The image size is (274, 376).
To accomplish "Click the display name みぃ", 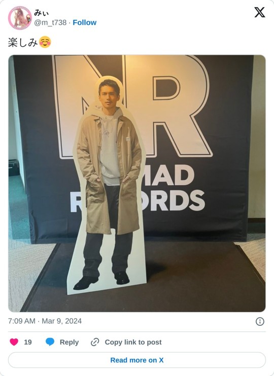I will click(41, 13).
